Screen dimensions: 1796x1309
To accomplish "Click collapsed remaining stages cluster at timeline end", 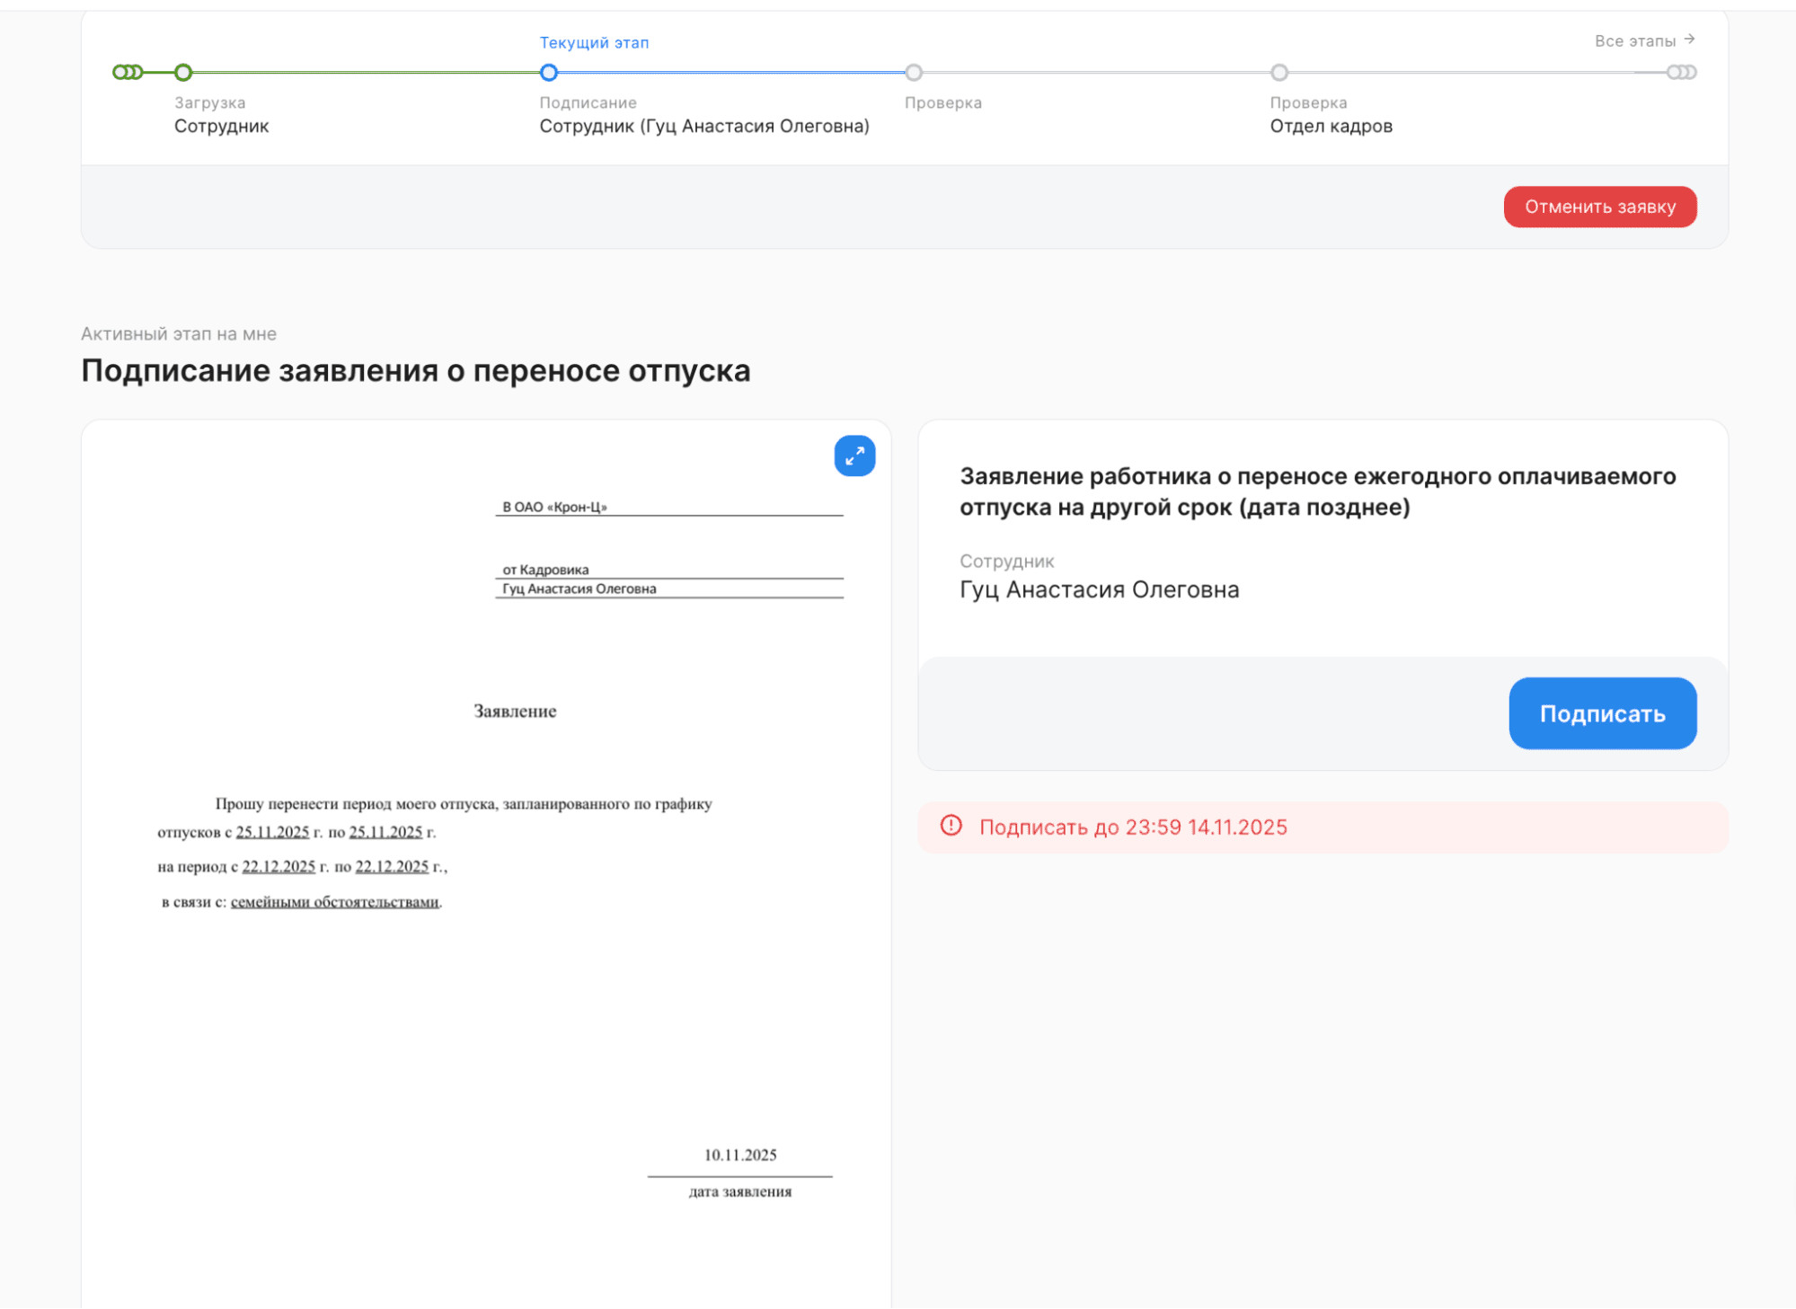I will pos(1681,72).
